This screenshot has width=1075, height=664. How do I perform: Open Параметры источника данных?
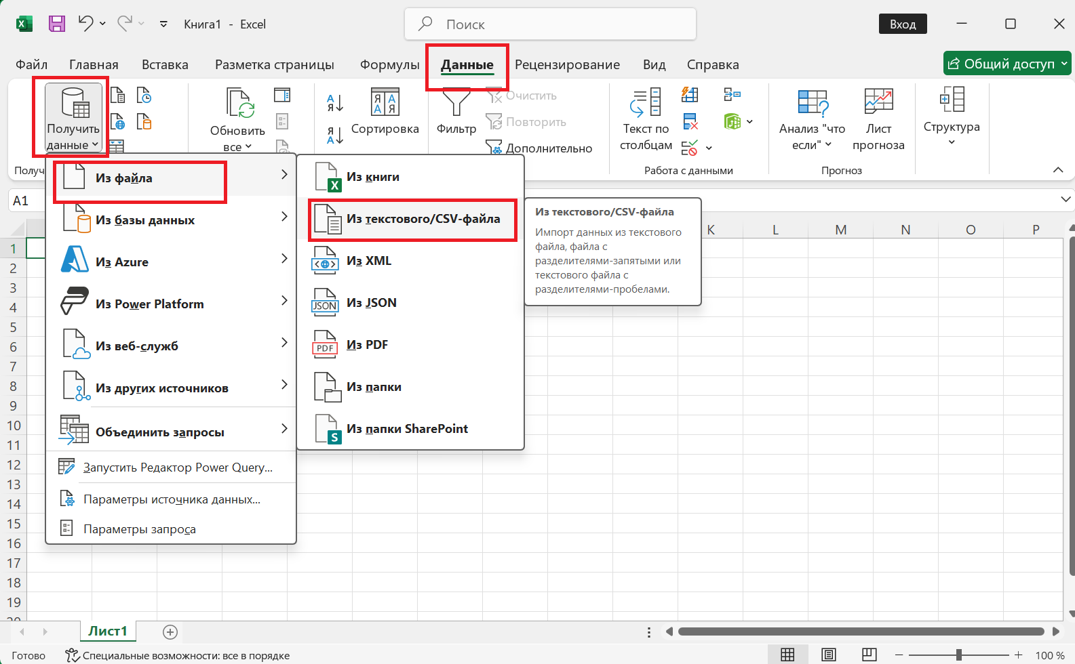point(172,499)
